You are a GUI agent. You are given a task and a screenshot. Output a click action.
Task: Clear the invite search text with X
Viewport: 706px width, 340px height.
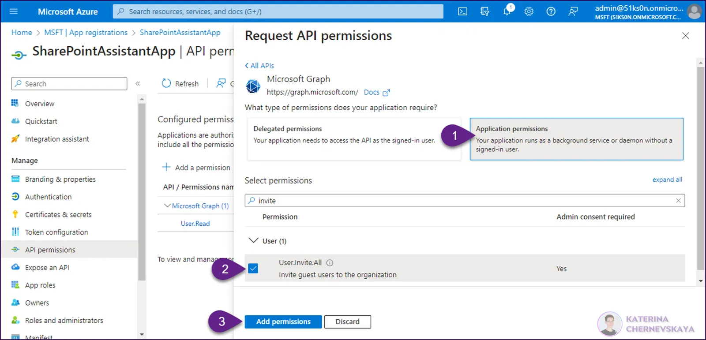pos(678,201)
